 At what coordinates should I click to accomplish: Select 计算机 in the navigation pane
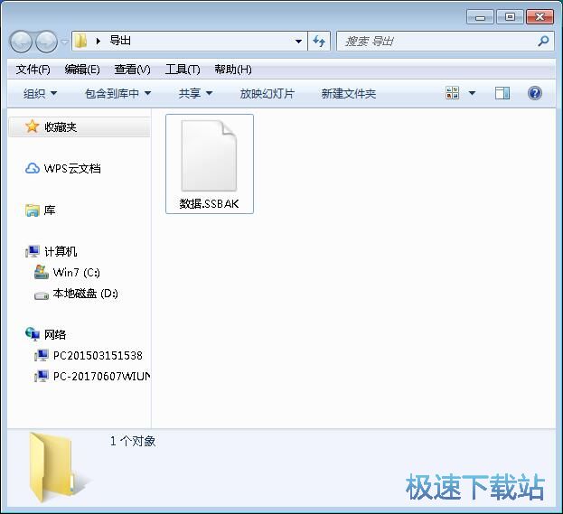pos(61,252)
